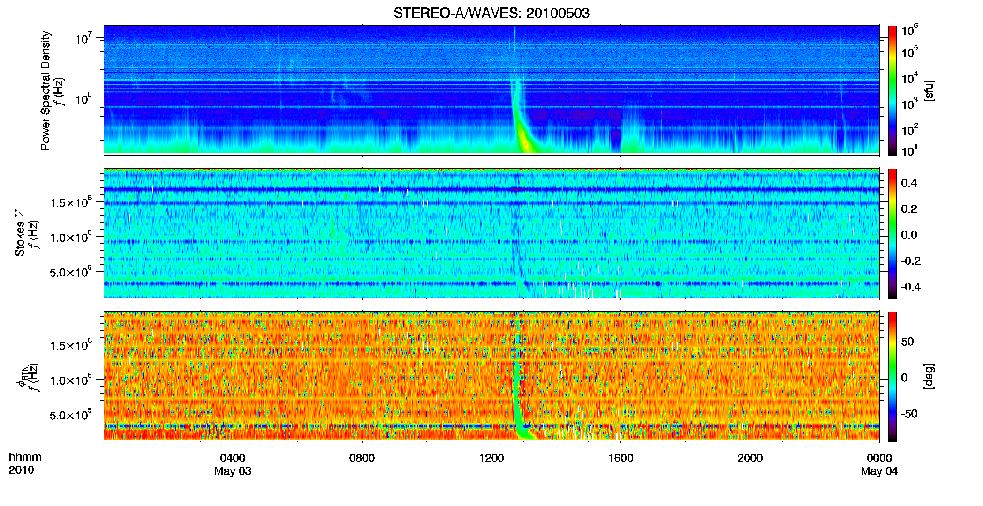Click the "hhmm" time format label
Image resolution: width=983 pixels, height=506 pixels.
click(25, 457)
